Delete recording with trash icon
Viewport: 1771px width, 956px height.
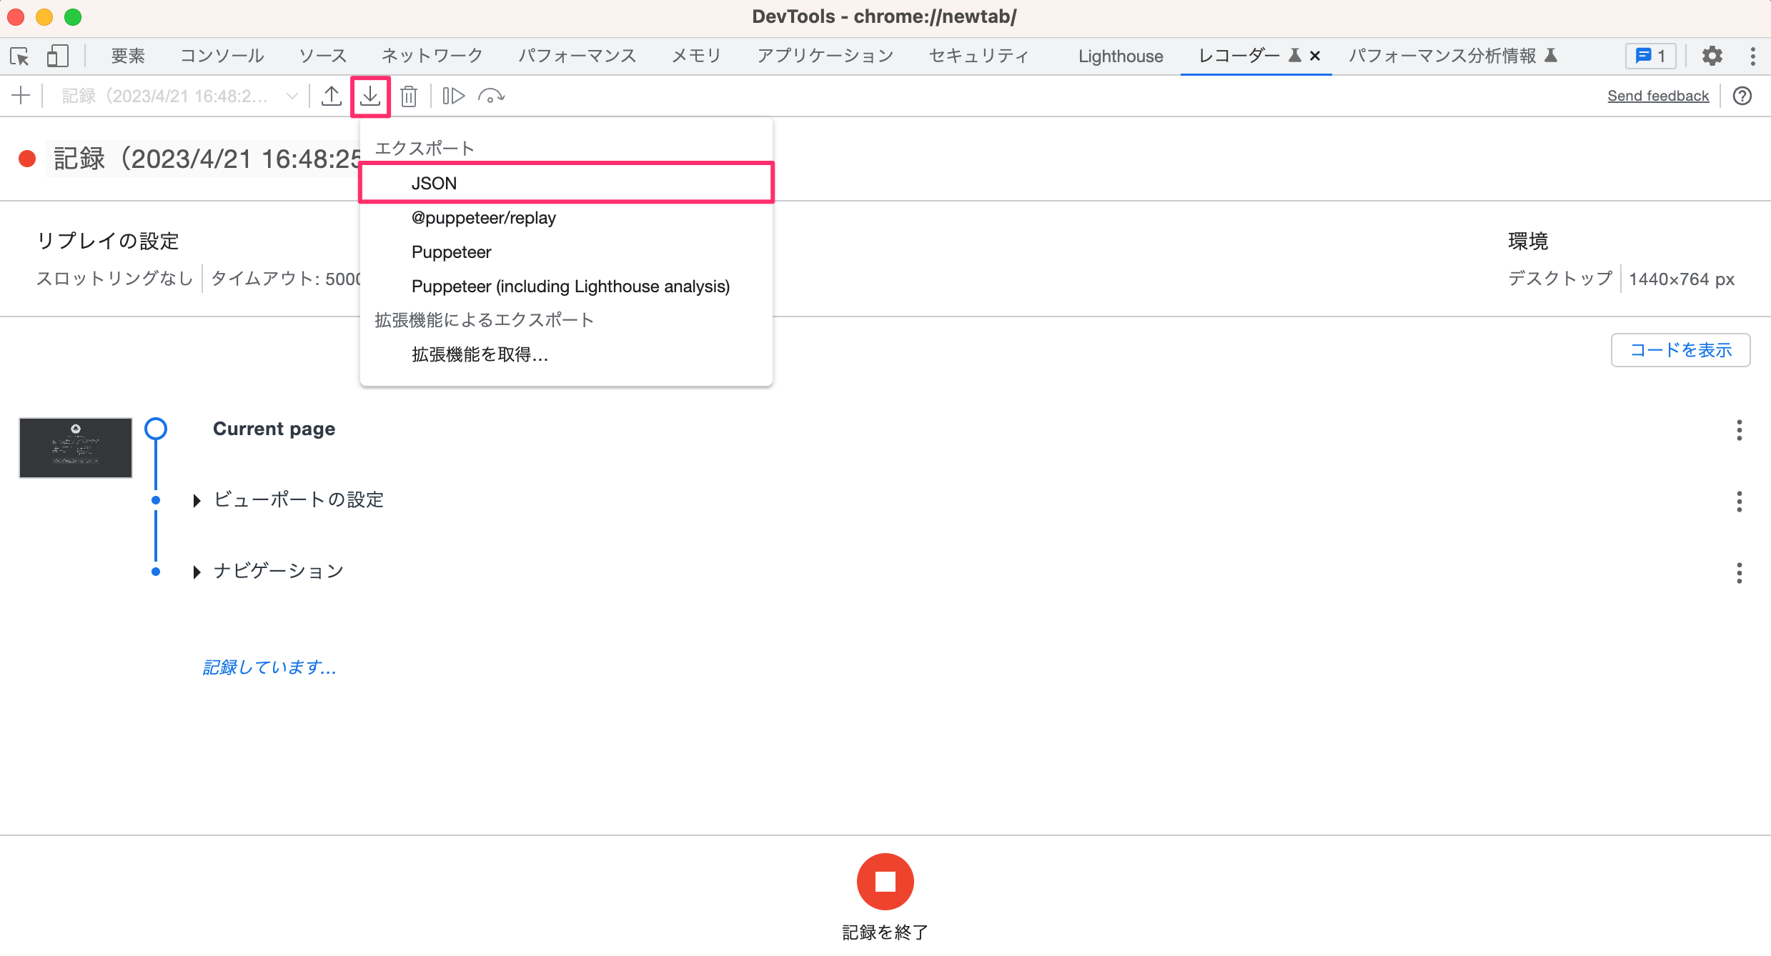click(409, 96)
